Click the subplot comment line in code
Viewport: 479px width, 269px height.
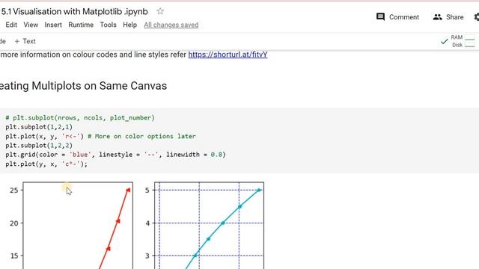80,118
